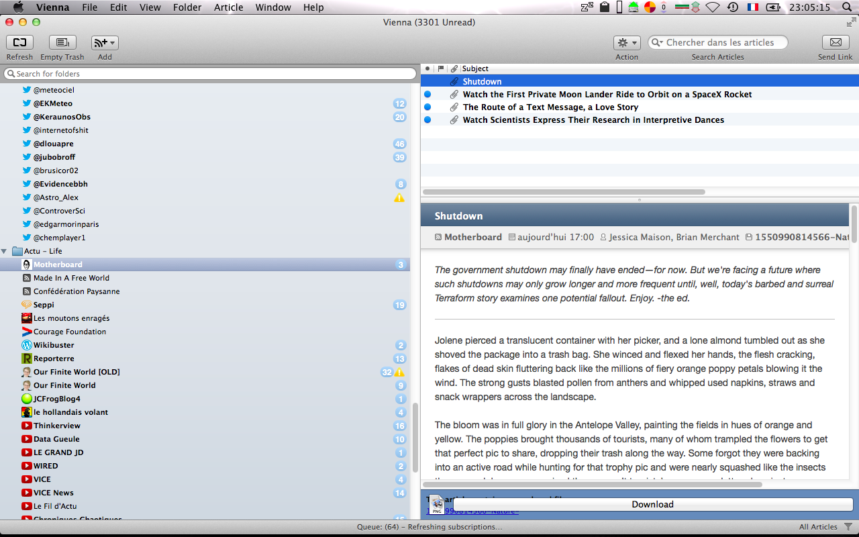Click the Send Link envelope icon
Viewport: 859px width, 537px height.
click(x=836, y=42)
